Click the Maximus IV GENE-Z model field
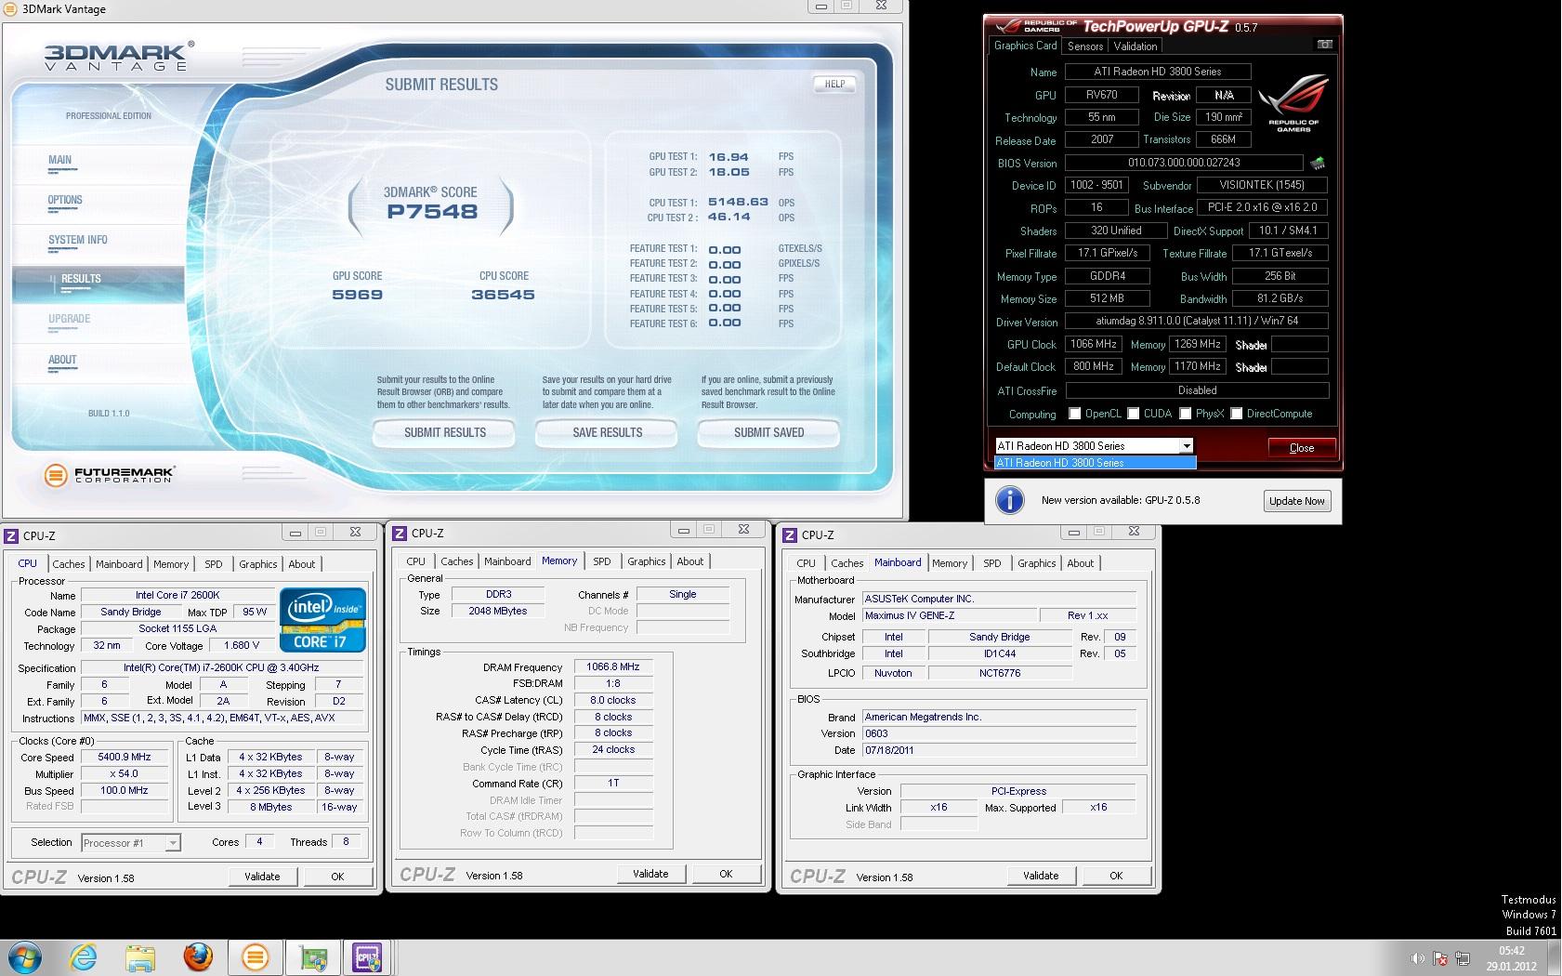 coord(949,616)
